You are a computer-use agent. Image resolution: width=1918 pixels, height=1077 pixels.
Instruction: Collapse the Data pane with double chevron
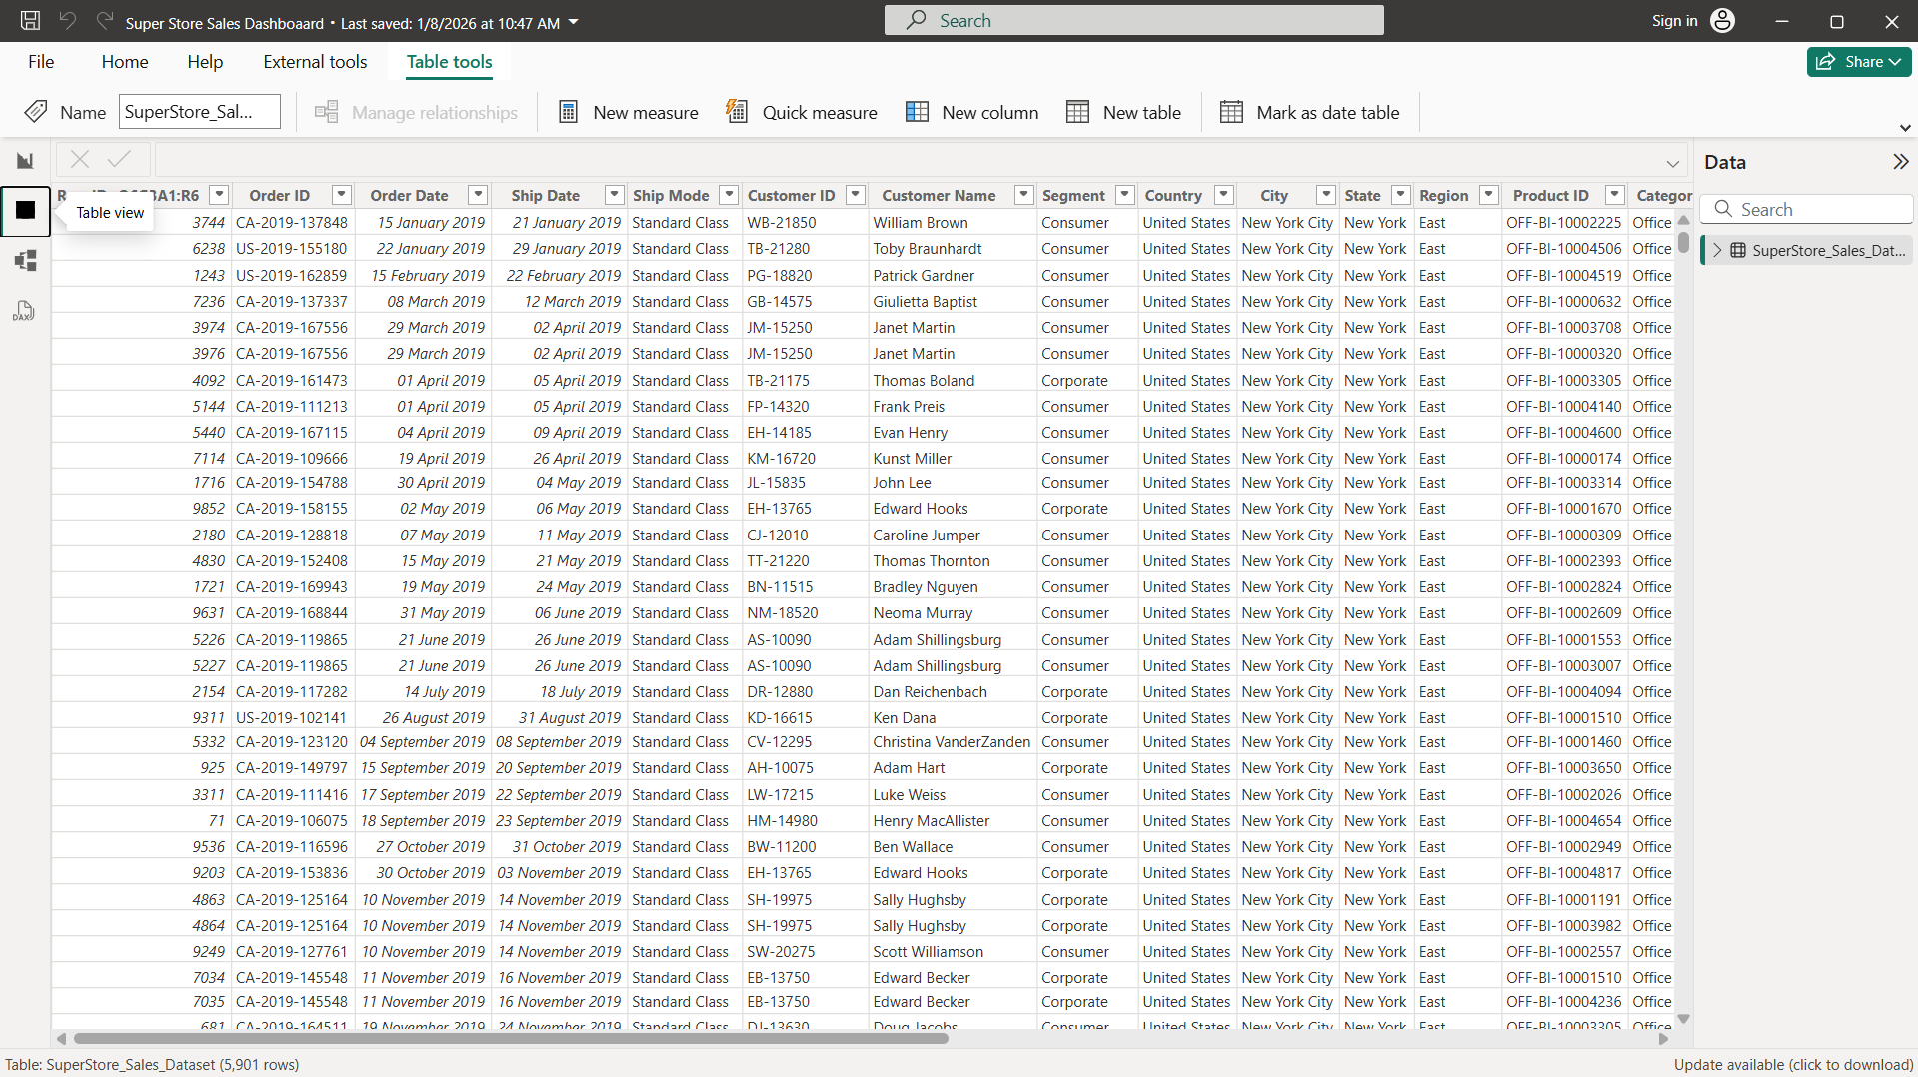tap(1900, 162)
